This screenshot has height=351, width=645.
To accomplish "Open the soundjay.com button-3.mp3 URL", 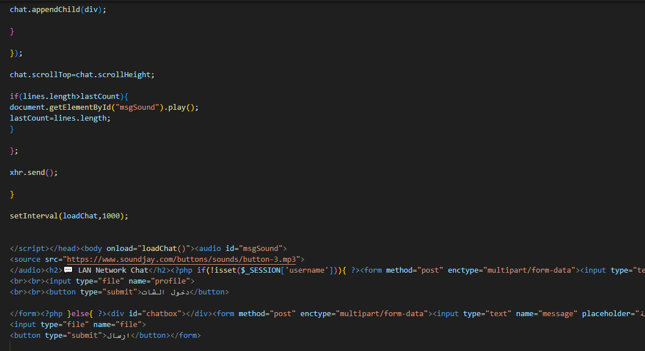I will point(181,260).
